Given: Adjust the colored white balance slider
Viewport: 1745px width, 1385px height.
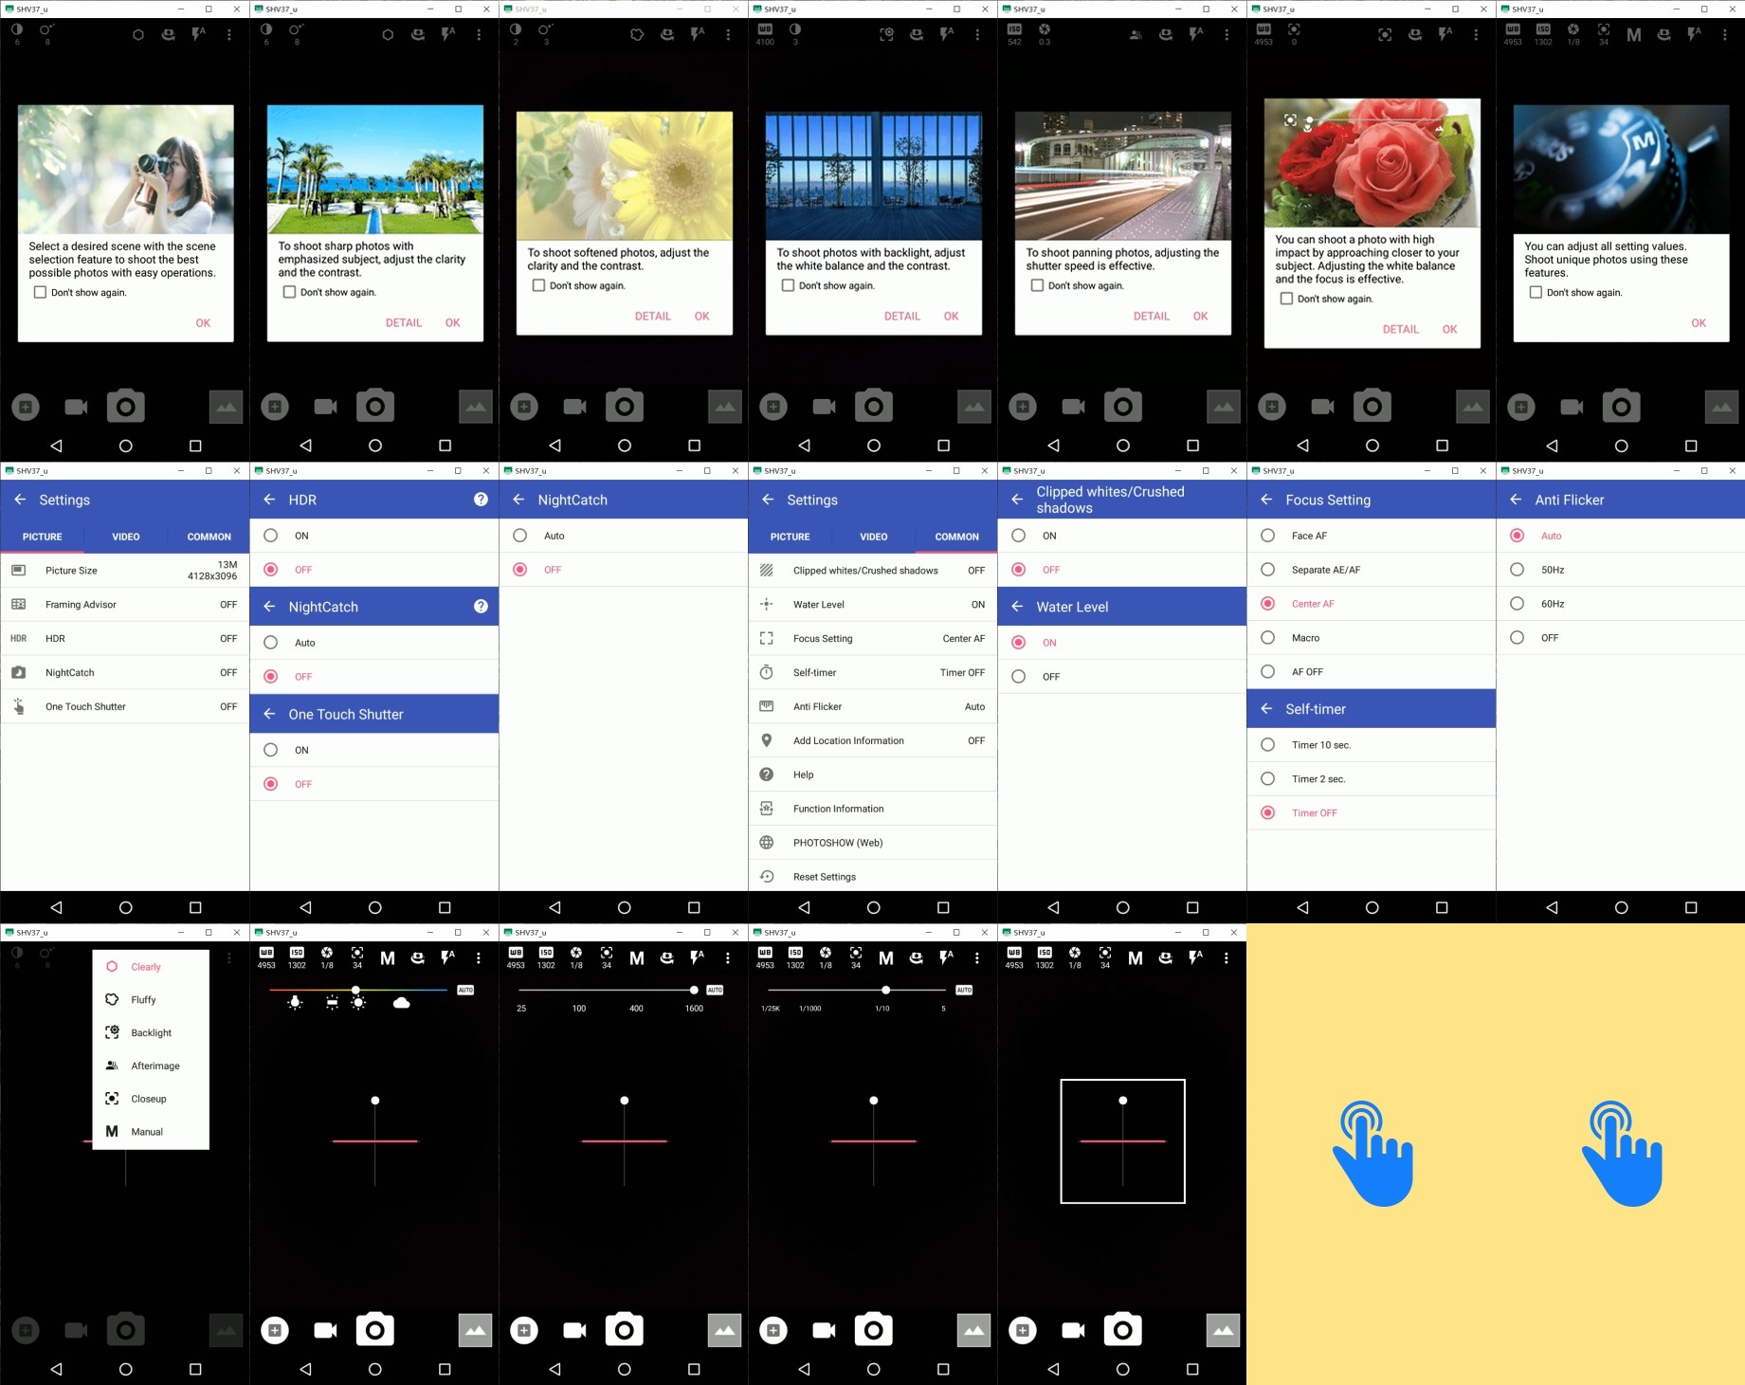Looking at the screenshot, I should click(358, 990).
